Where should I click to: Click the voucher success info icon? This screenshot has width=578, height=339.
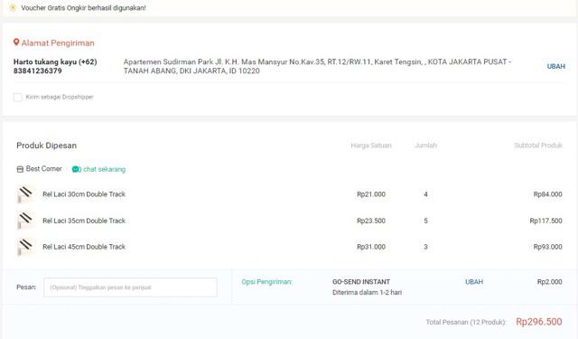[13, 7]
